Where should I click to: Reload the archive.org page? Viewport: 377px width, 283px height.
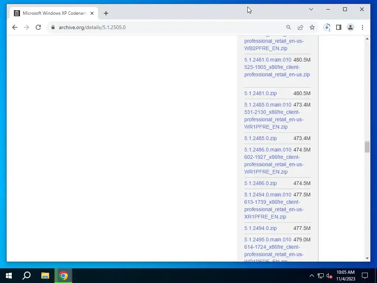click(x=38, y=27)
